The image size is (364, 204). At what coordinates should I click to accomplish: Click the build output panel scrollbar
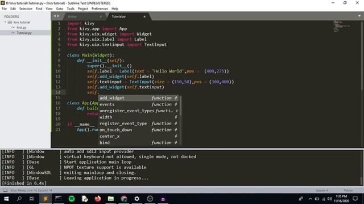[361, 181]
